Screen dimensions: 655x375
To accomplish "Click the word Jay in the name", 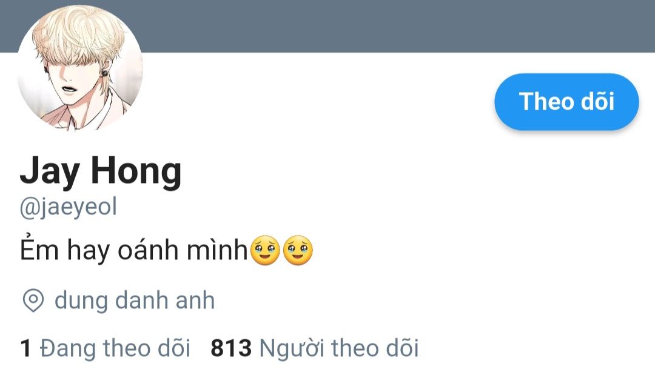I will pos(50,171).
